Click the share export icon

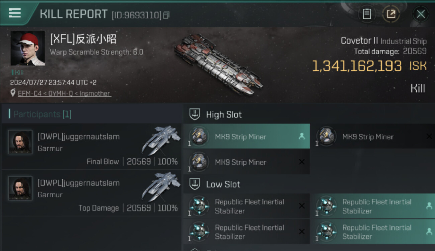[391, 14]
